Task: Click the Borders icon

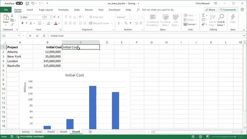Action: pyautogui.click(x=40, y=23)
